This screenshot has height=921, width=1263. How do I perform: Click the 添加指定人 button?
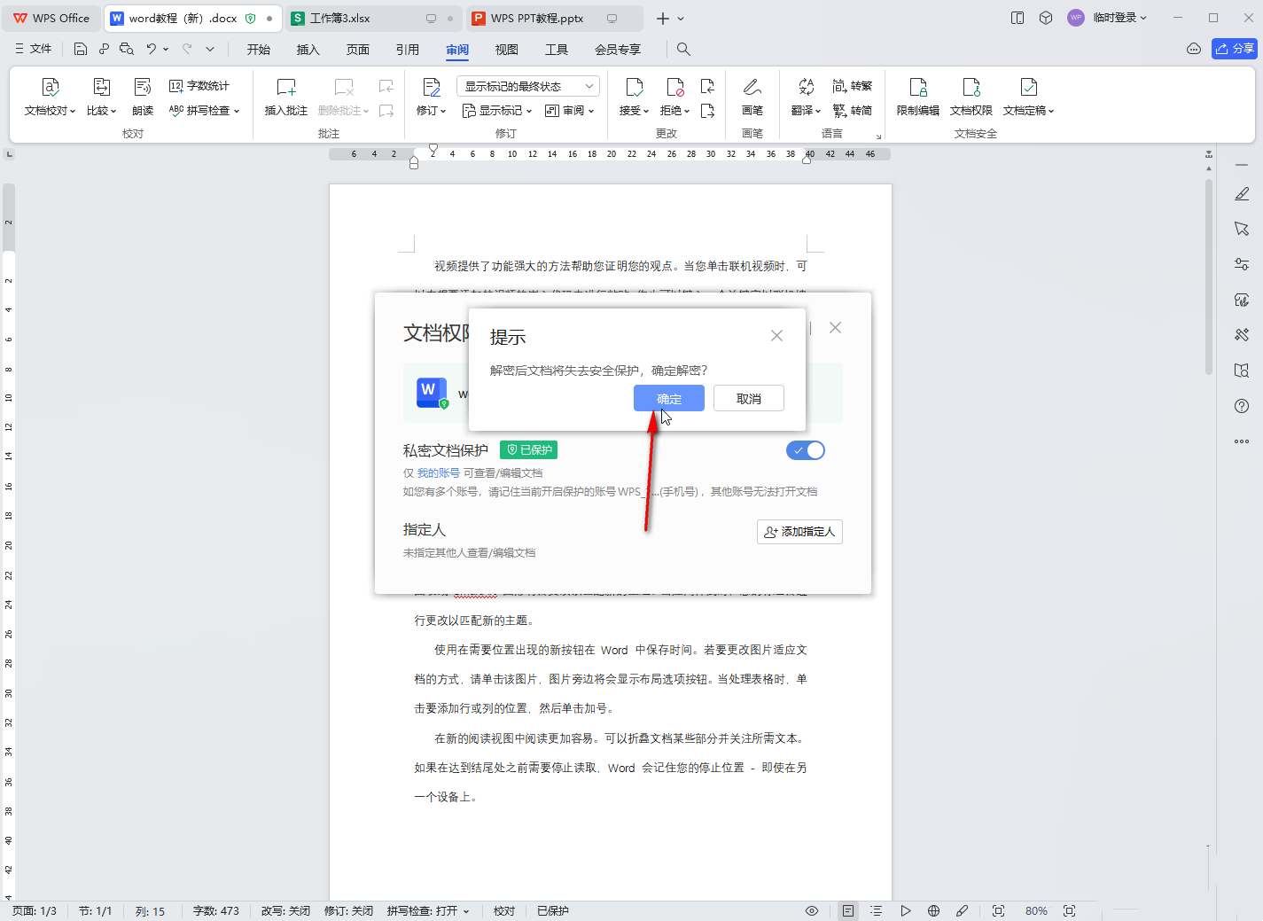pos(799,532)
